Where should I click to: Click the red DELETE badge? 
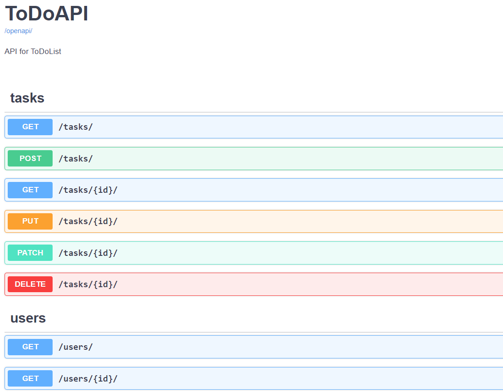29,284
